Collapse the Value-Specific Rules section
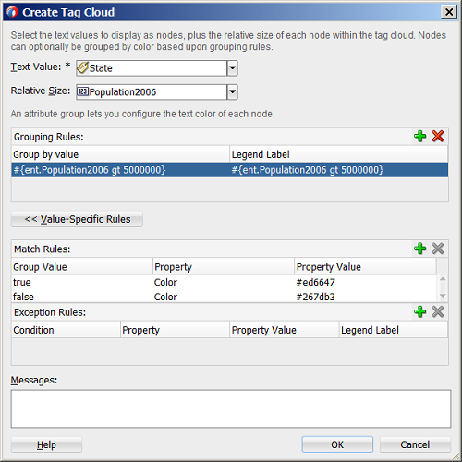This screenshot has height=462, width=462. click(77, 219)
